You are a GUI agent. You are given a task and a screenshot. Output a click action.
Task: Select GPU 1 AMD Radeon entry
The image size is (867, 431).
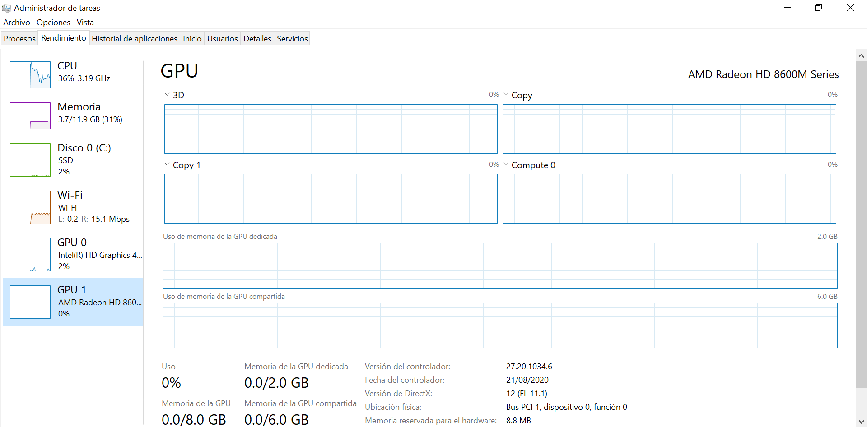(x=73, y=302)
